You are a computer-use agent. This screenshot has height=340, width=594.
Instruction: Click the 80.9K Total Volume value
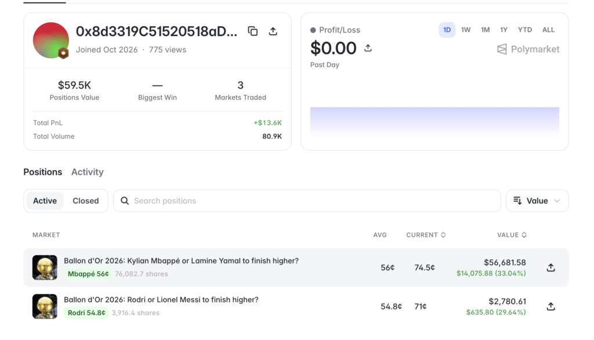[x=272, y=136]
